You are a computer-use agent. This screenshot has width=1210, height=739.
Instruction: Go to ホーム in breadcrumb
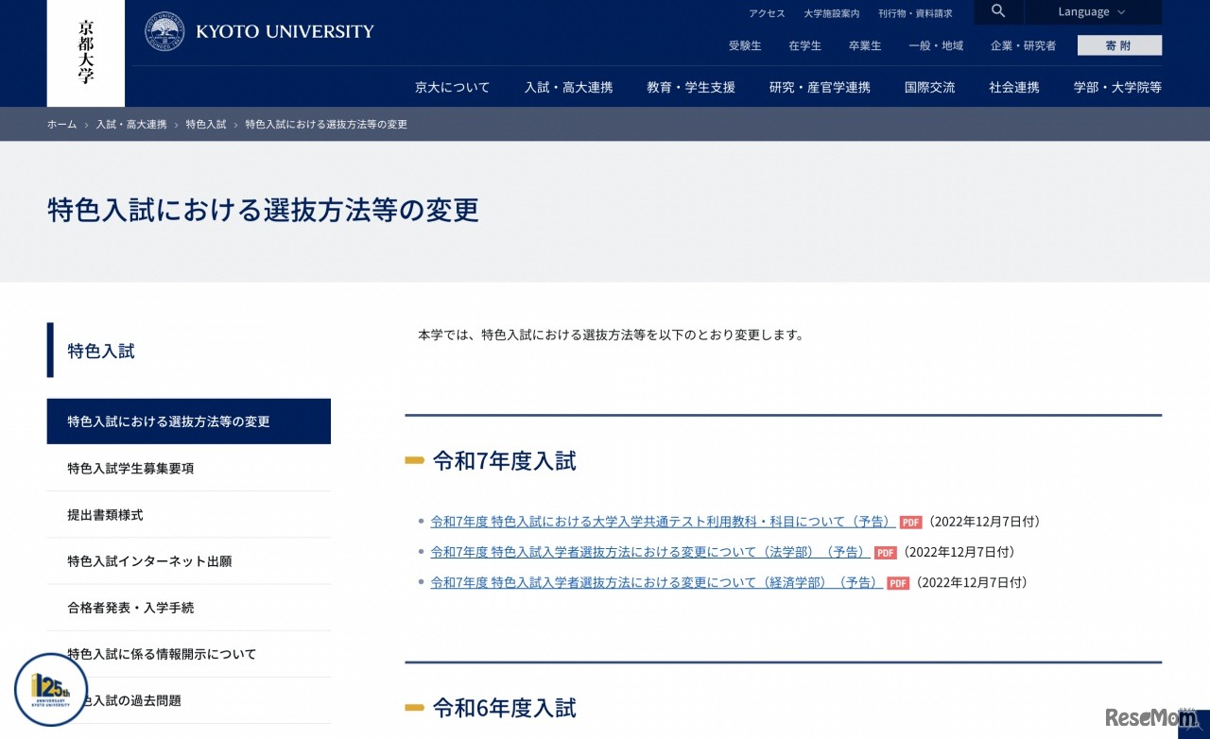(x=61, y=125)
